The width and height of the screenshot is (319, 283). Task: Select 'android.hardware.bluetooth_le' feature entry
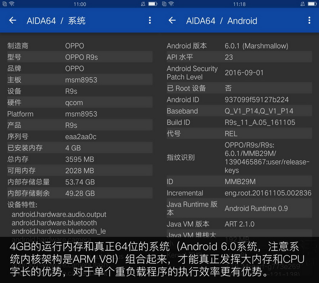59,231
